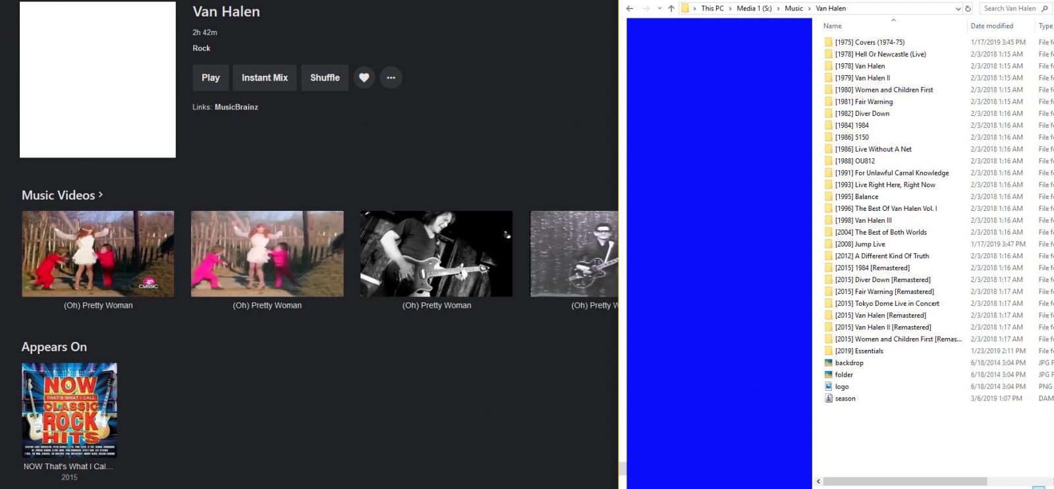The height and width of the screenshot is (489, 1054).
Task: Open the NOW Classic Rock Hits album cover
Action: coord(69,410)
